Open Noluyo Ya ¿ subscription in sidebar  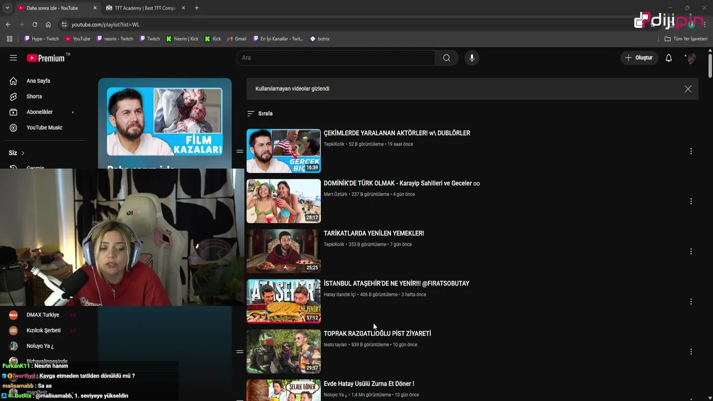tap(40, 346)
